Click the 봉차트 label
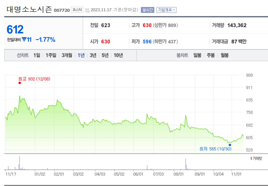268x186 pixels. 182,55
